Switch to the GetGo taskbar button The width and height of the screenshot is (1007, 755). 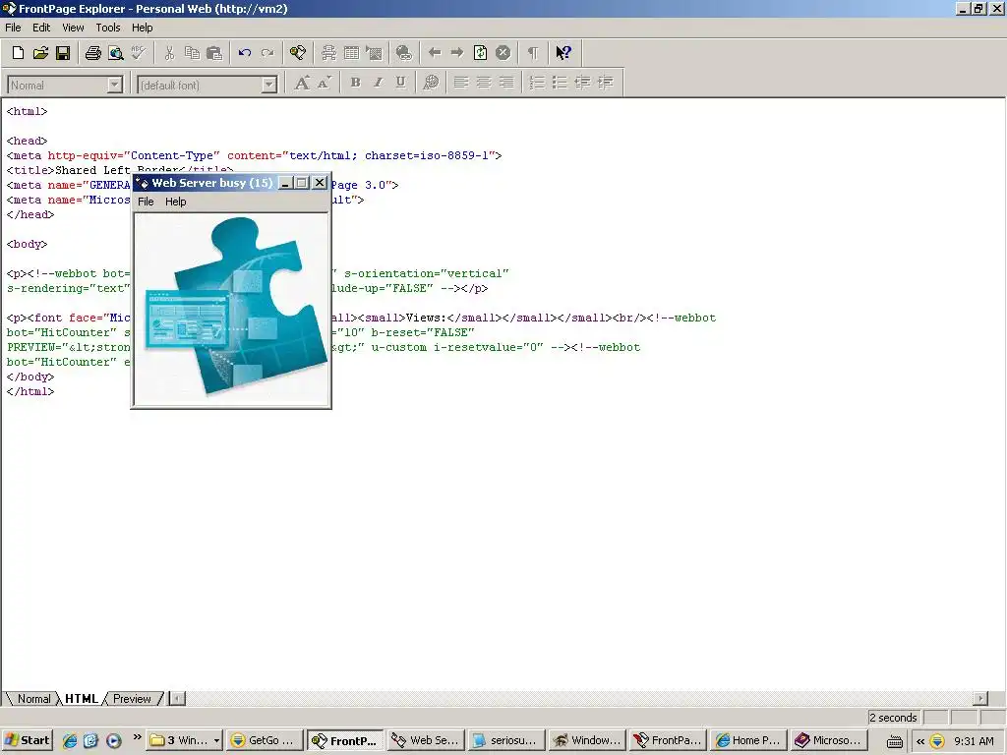click(x=265, y=740)
